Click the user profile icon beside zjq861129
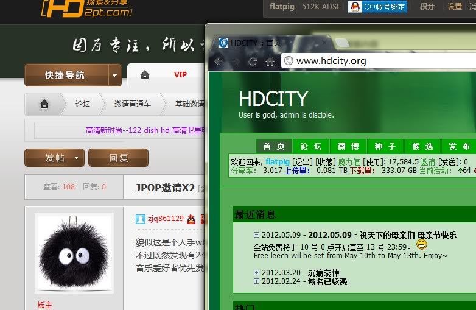 [x=141, y=219]
